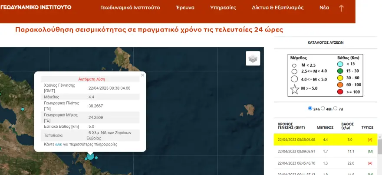382x175 pixels.
Task: Open the Έρευνα menu
Action: (x=185, y=8)
